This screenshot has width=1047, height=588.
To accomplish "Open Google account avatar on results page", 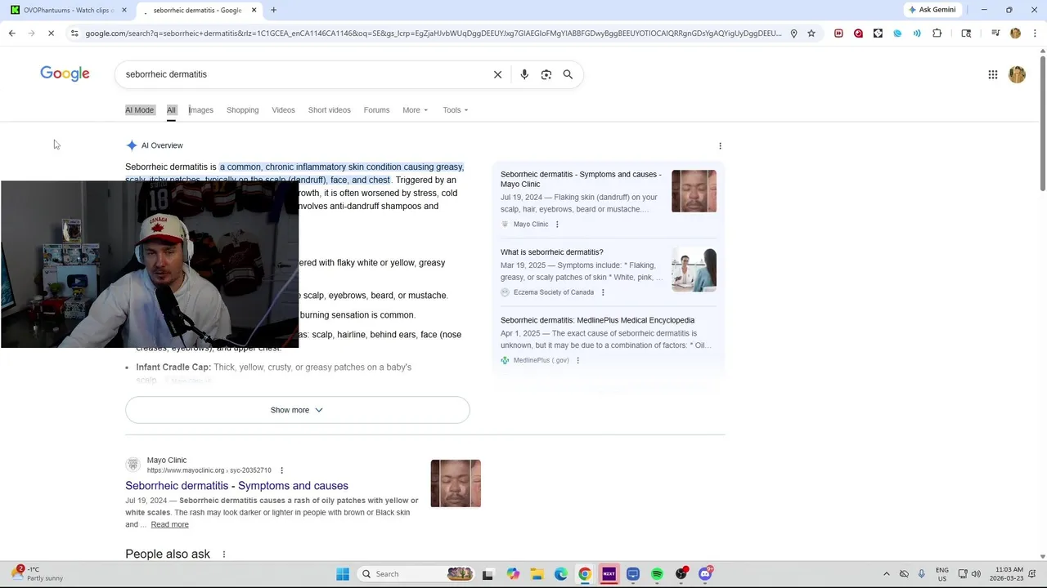I will point(1017,74).
